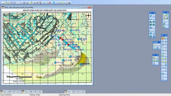
Task: Open the Editing: ToaDo status bar field
Action: click(35, 95)
